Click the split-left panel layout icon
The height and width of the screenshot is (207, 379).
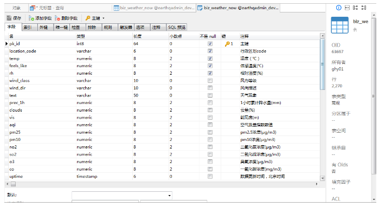click(x=355, y=8)
